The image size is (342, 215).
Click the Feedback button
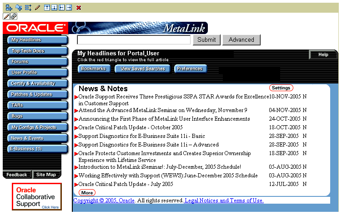[17, 175]
